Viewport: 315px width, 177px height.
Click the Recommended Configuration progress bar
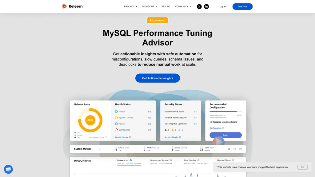tap(225, 111)
